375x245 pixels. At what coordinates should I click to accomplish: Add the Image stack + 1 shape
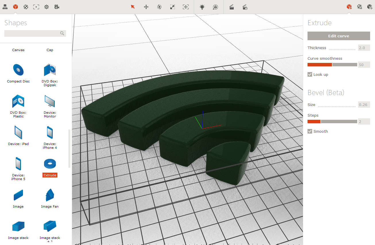pyautogui.click(x=50, y=226)
